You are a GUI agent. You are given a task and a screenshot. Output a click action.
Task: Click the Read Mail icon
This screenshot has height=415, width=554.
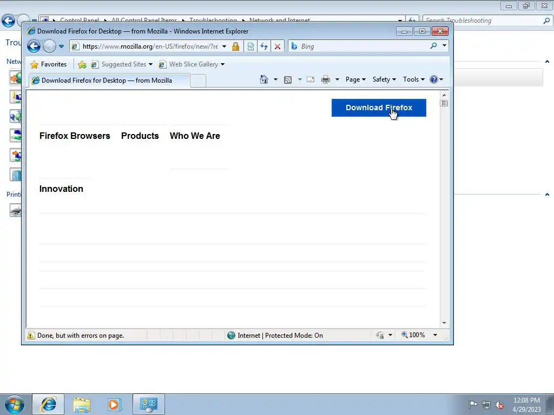pos(311,79)
